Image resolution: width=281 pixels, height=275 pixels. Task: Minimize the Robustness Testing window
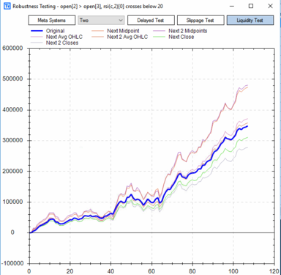tap(232, 6)
